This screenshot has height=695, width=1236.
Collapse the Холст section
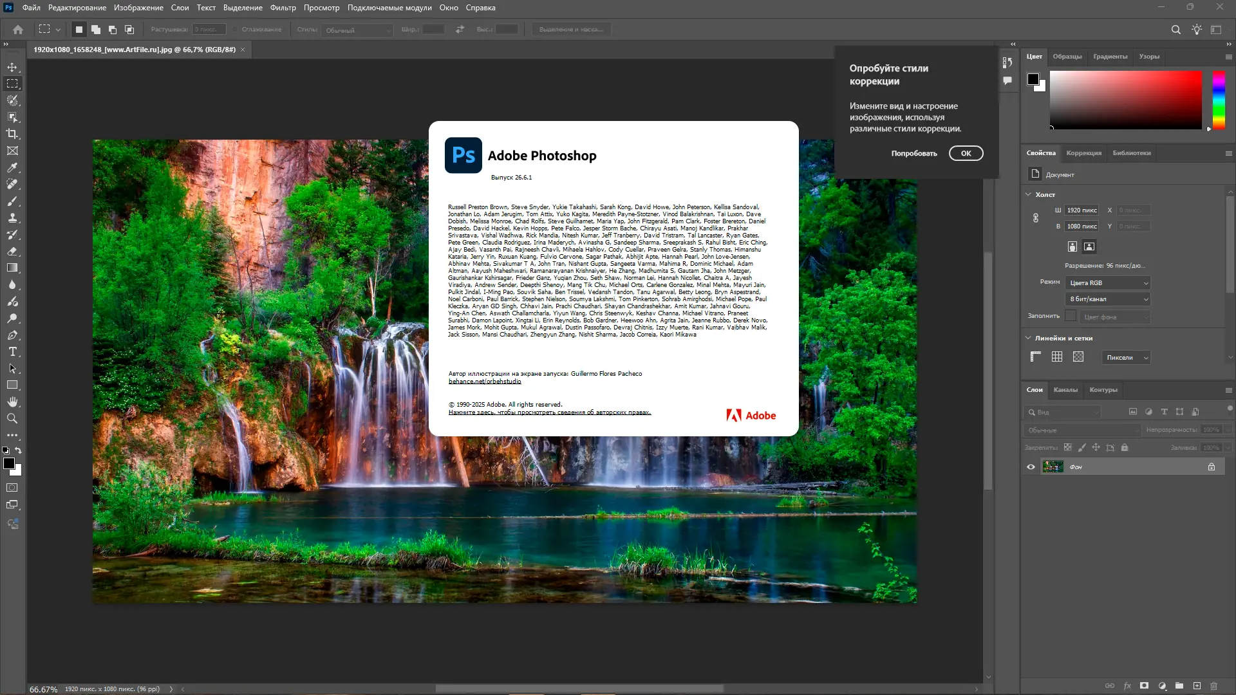[1029, 194]
